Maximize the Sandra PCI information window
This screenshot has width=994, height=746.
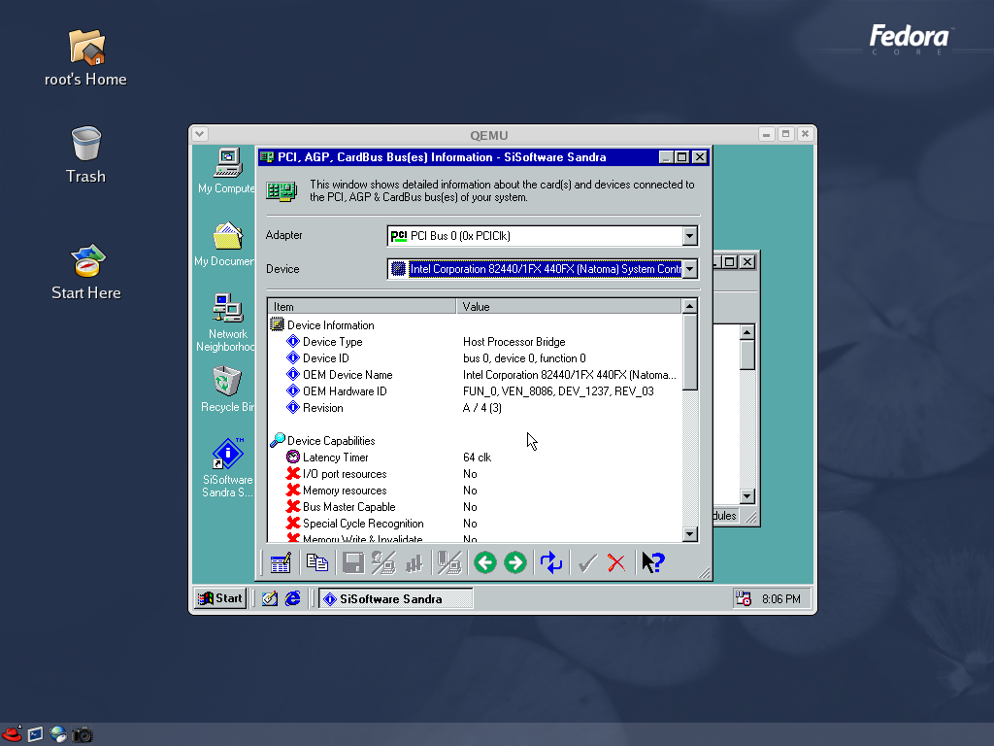point(682,156)
